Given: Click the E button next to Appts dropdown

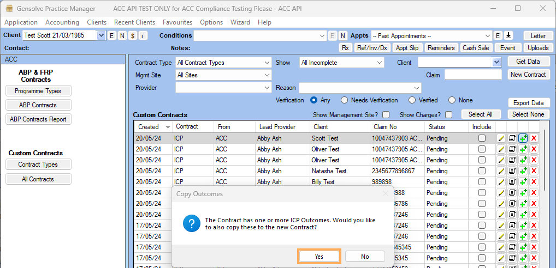Looking at the screenshot, I should click(x=498, y=36).
